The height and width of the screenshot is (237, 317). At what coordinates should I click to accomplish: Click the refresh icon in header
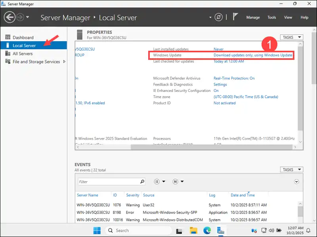pyautogui.click(x=218, y=17)
